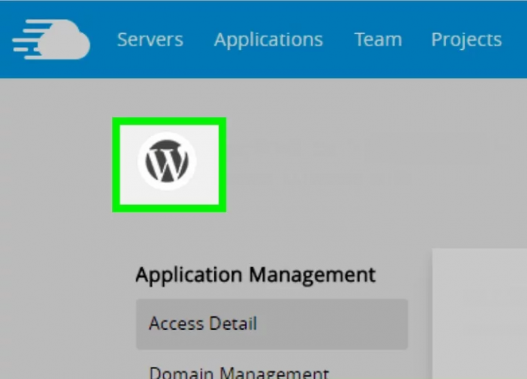Click the Application Management heading
Viewport: 527px width, 379px height.
pos(255,275)
